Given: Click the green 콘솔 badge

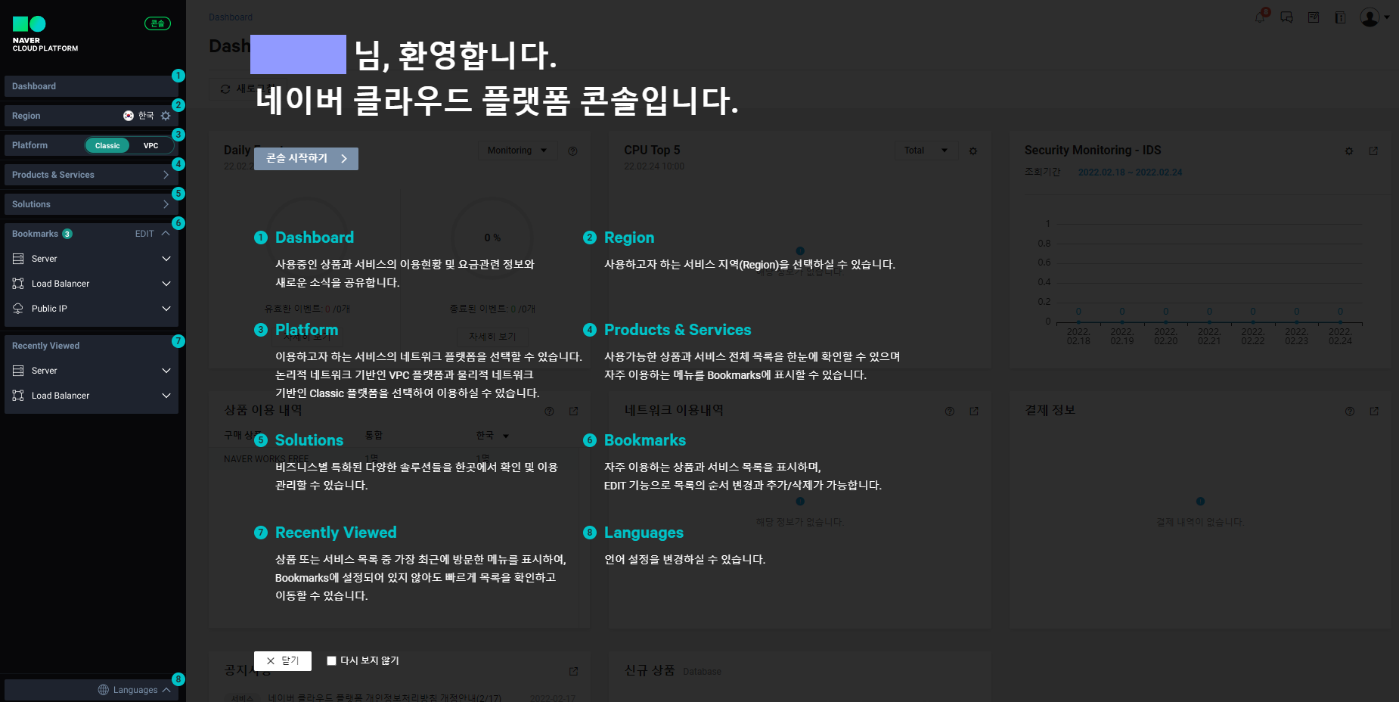Looking at the screenshot, I should 157,23.
